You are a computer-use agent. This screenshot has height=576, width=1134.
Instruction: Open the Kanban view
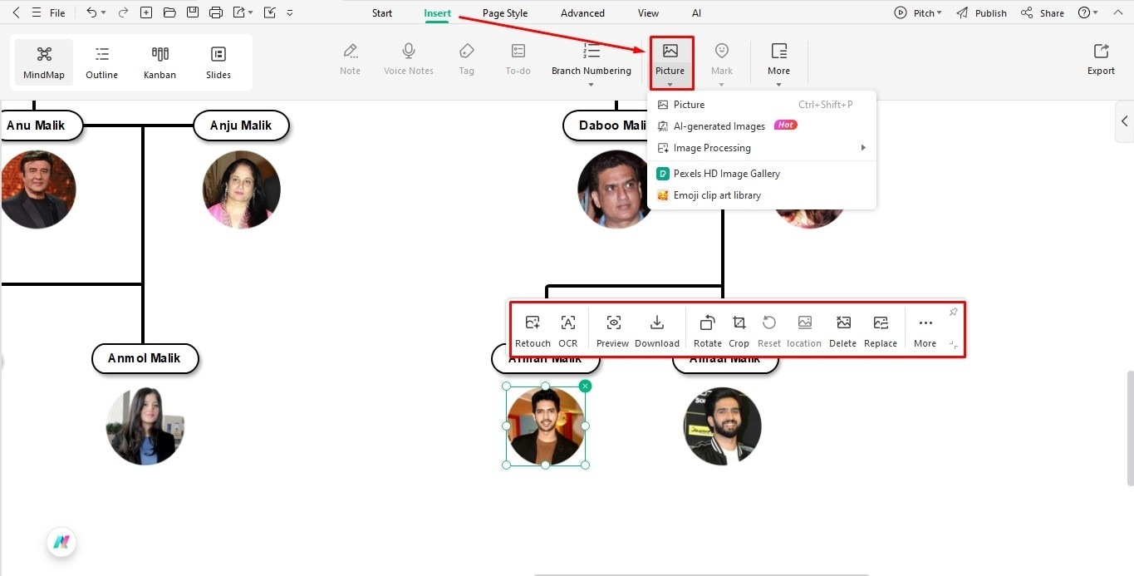point(160,61)
